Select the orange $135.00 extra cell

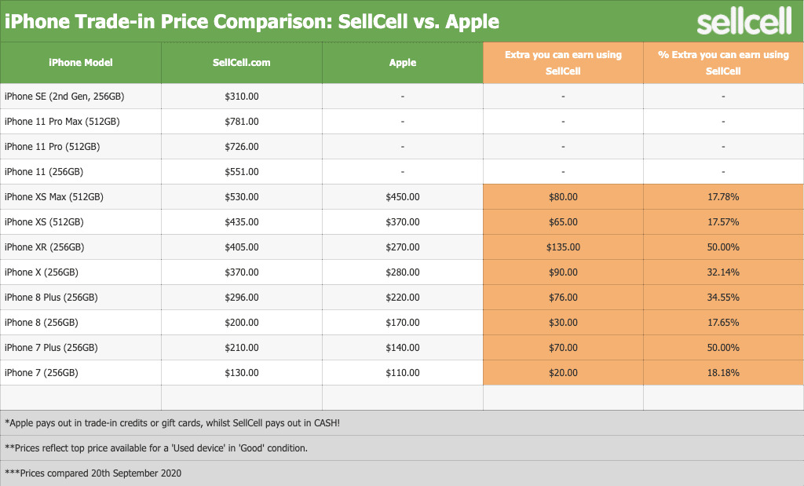[563, 247]
